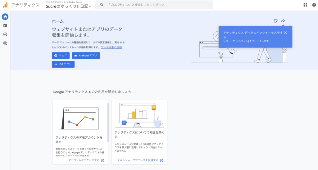
Task: Select the ウェブ data stream button
Action: point(61,56)
